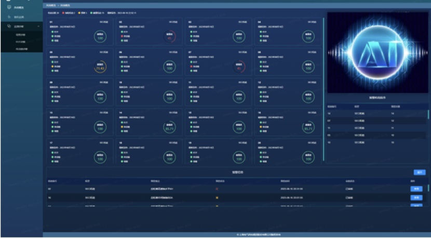The height and width of the screenshot is (238, 431).
Task: Click the monitor icon in the sidebar
Action: 9,8
